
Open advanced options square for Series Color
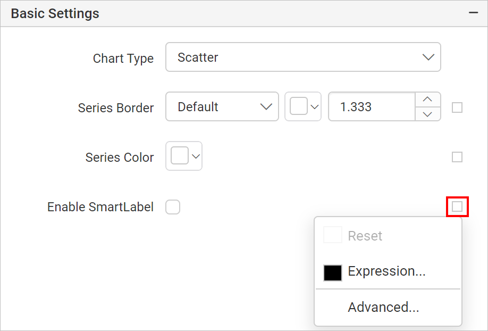point(457,157)
